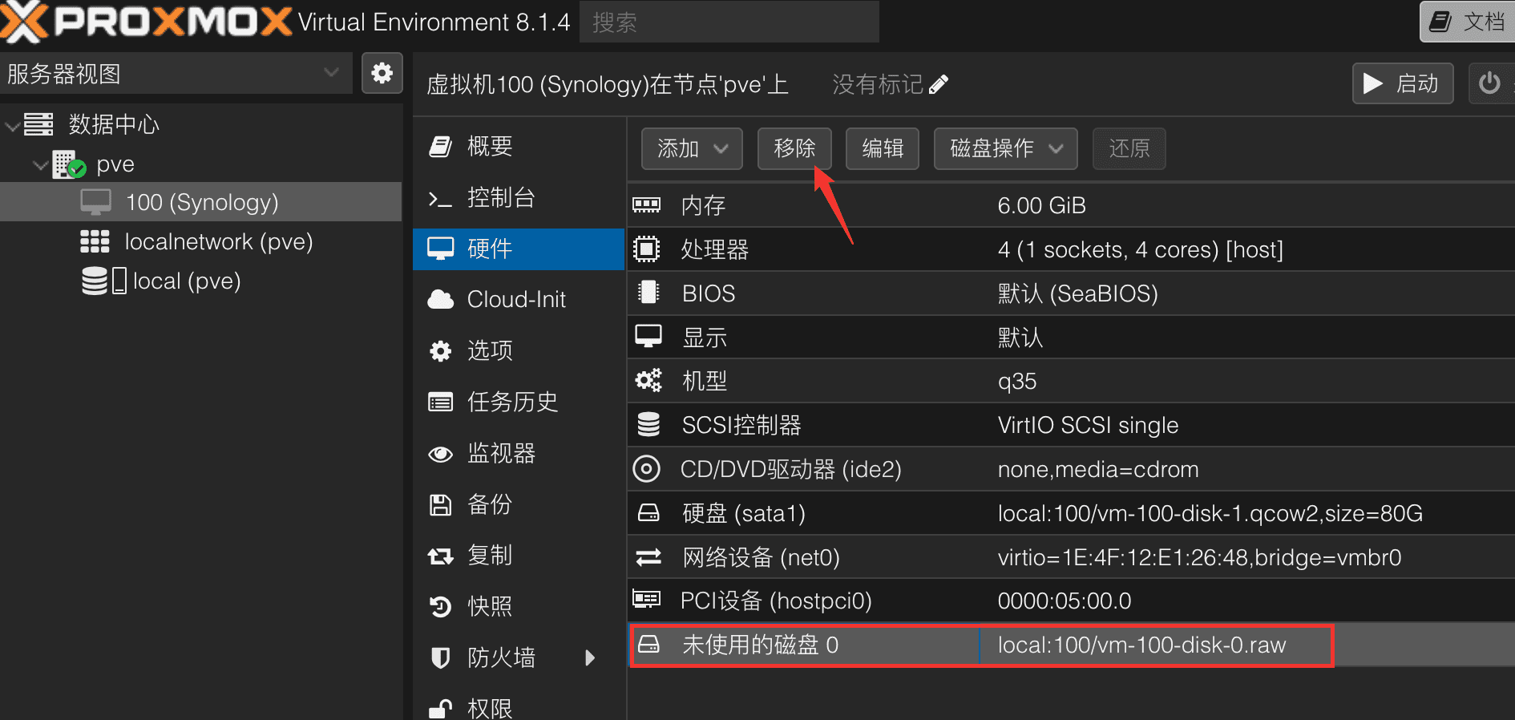This screenshot has width=1515, height=720.
Task: Open the 磁盘操作 disk action dropdown
Action: 1006,148
